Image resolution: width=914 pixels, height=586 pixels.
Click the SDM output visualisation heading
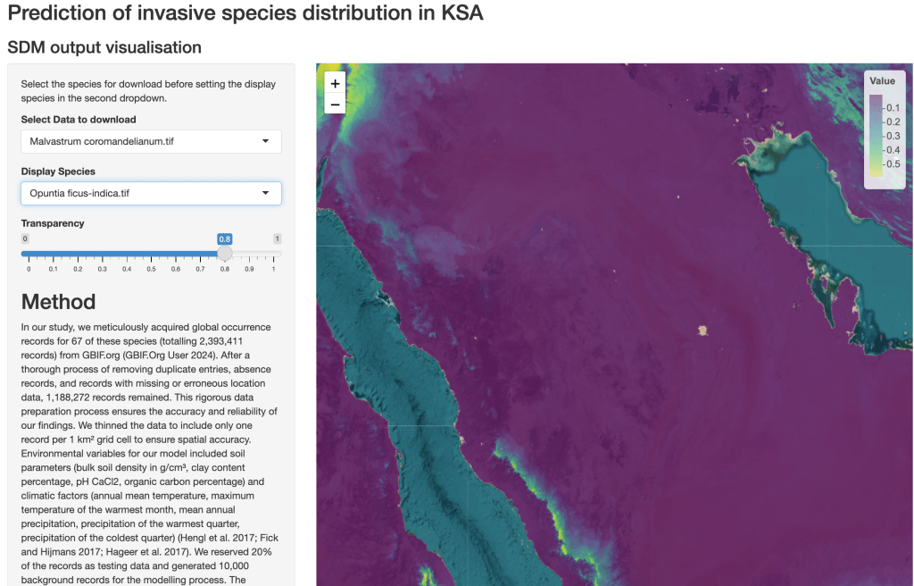(104, 46)
